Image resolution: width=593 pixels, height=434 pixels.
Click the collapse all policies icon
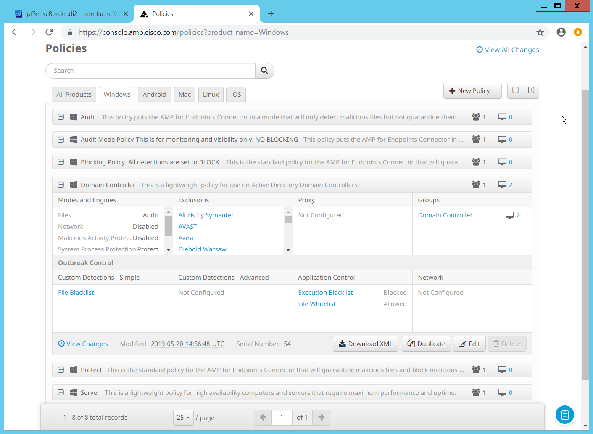pyautogui.click(x=515, y=90)
